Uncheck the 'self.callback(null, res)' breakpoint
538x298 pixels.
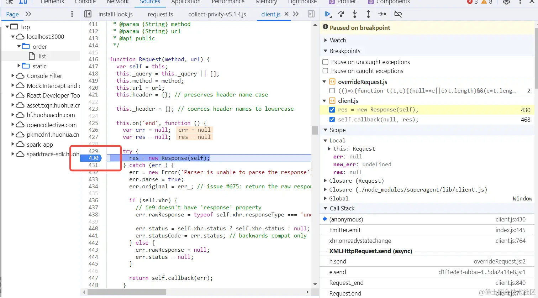click(332, 120)
